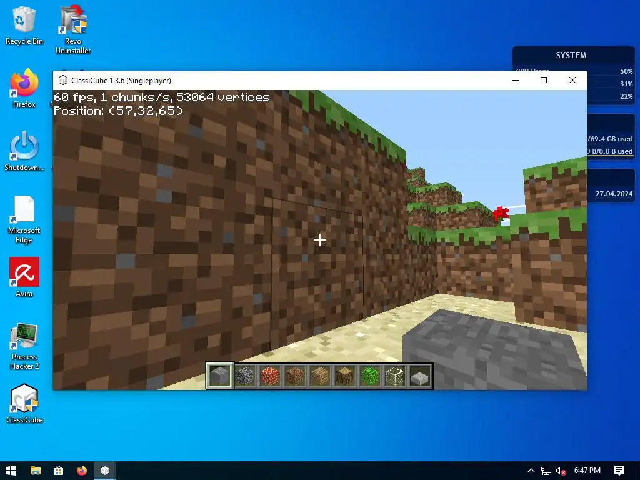
Task: Open Microsoft Store from the taskbar
Action: click(x=58, y=471)
